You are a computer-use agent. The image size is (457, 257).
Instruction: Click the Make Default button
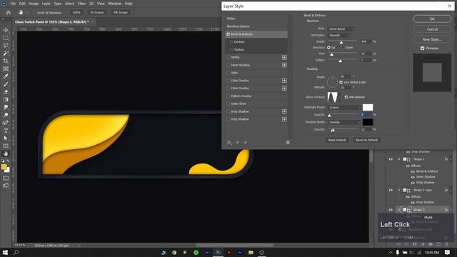pyautogui.click(x=337, y=140)
